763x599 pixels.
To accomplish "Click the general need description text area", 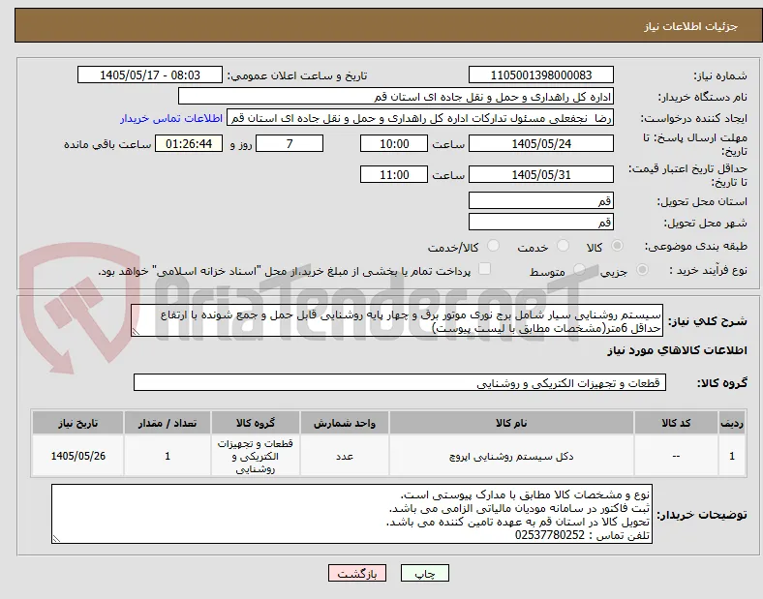I will coord(397,321).
